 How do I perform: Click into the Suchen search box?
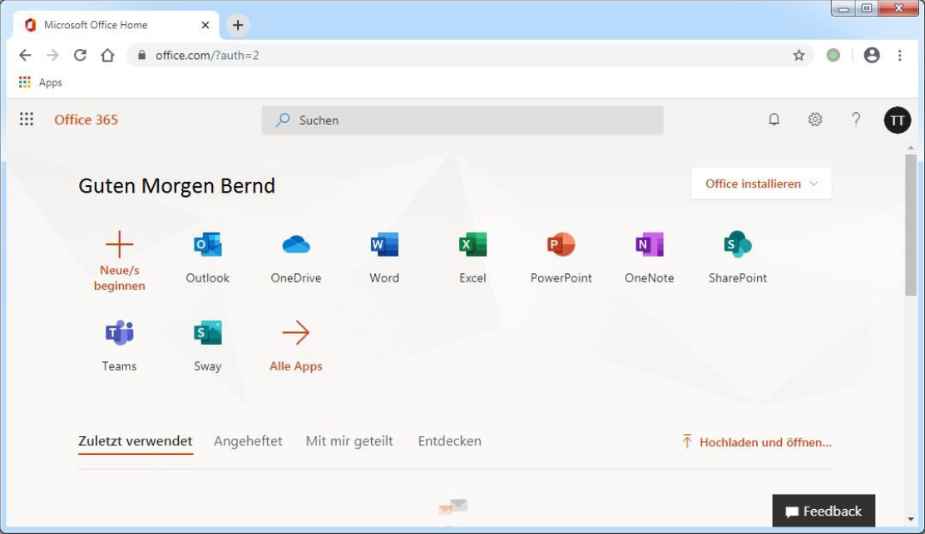(462, 120)
